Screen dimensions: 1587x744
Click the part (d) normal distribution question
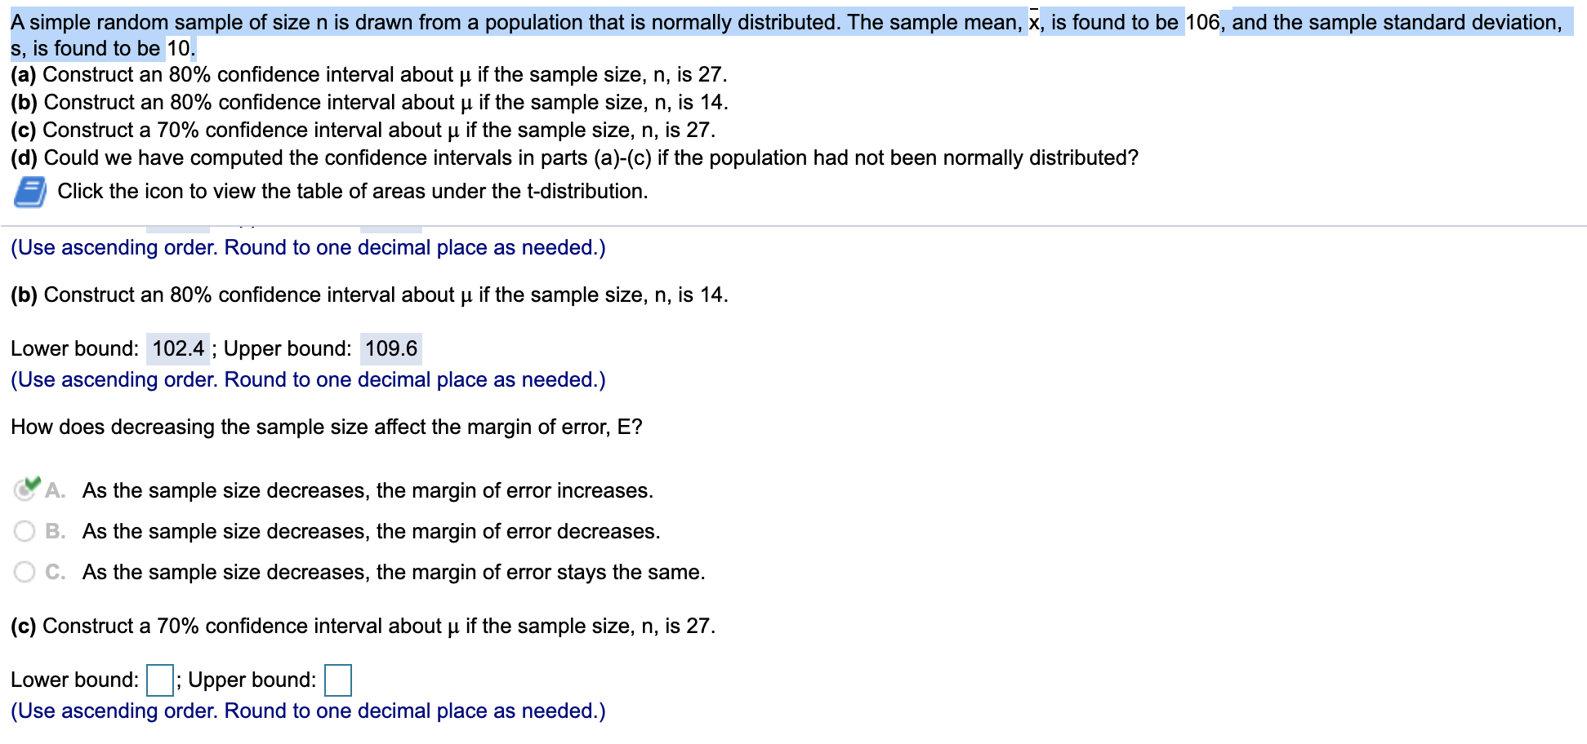pyautogui.click(x=572, y=157)
